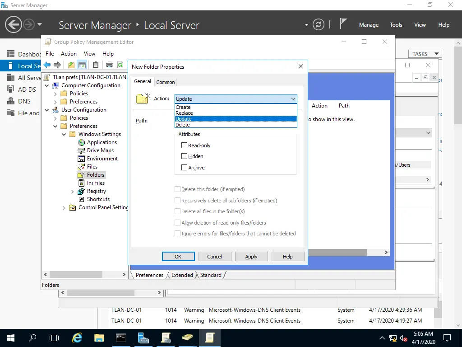
Task: Select Folders in the console tree
Action: click(x=96, y=175)
